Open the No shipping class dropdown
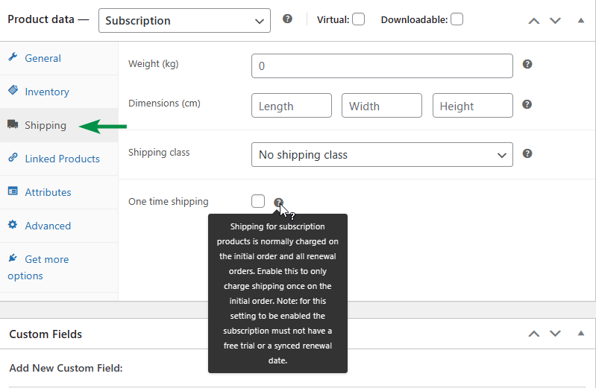 tap(382, 155)
